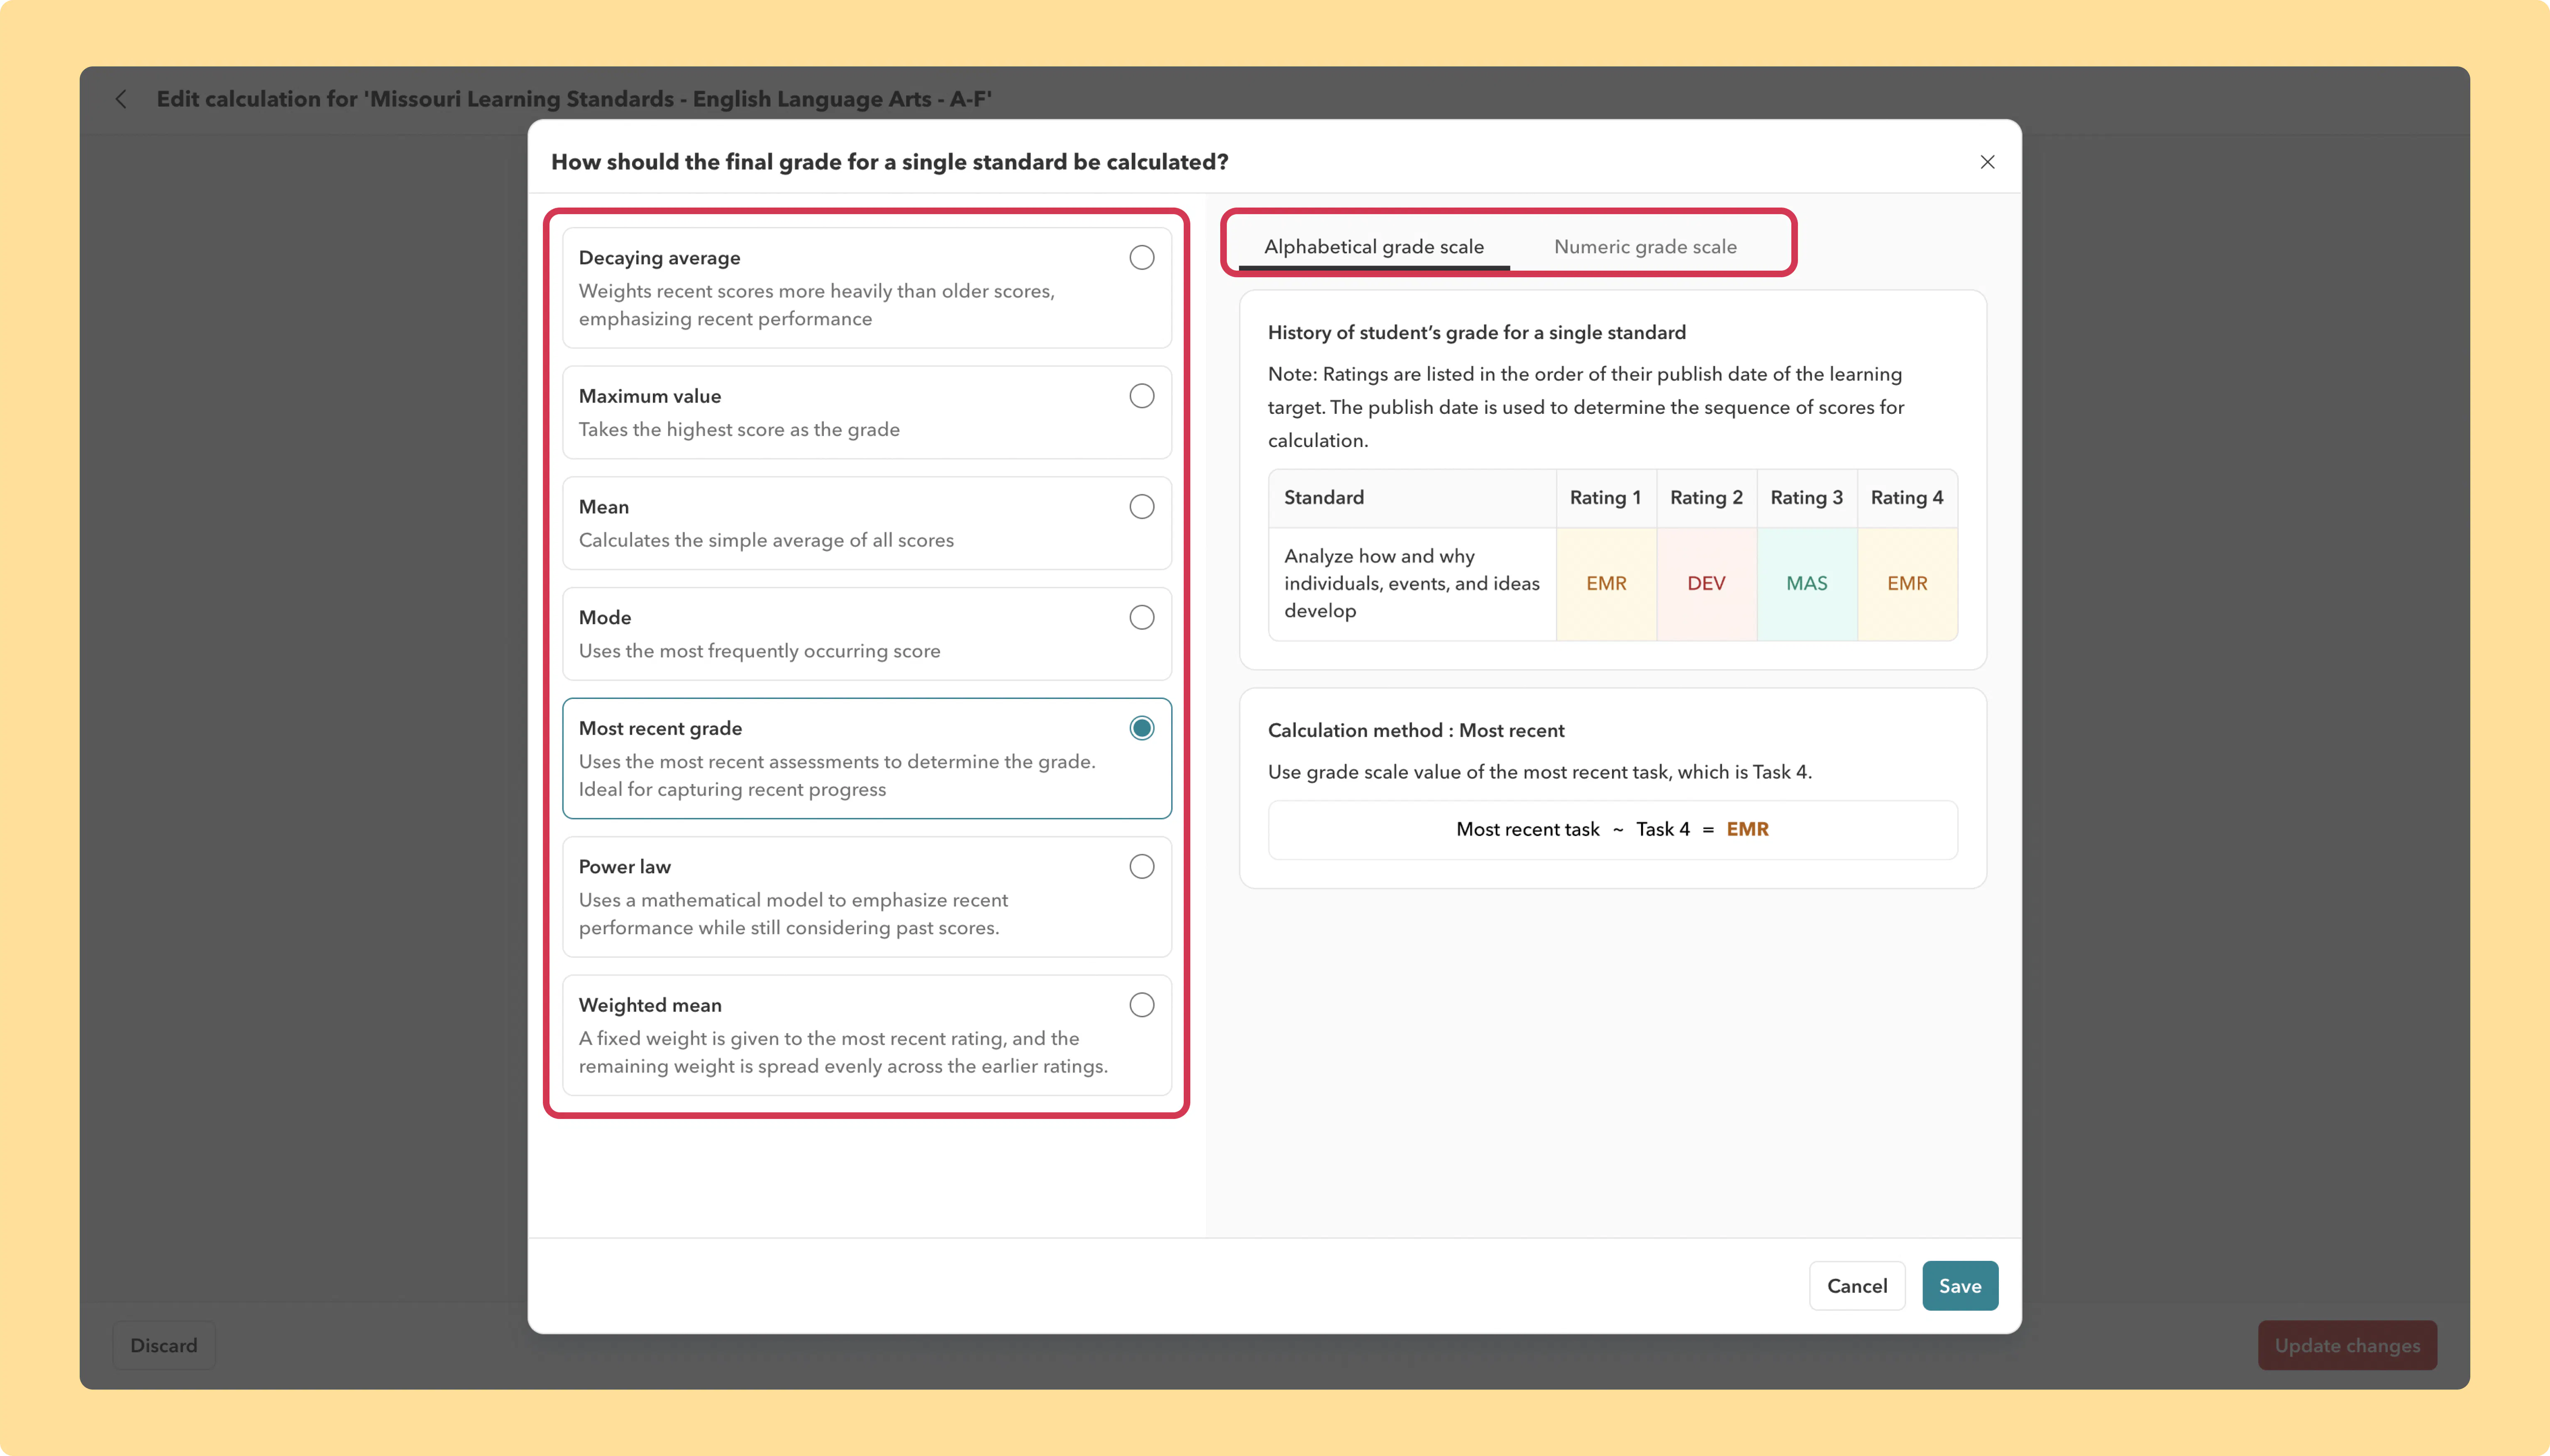The height and width of the screenshot is (1456, 2550).
Task: Click the 'Note: Ratings are listed' paragraph
Action: (x=1586, y=407)
